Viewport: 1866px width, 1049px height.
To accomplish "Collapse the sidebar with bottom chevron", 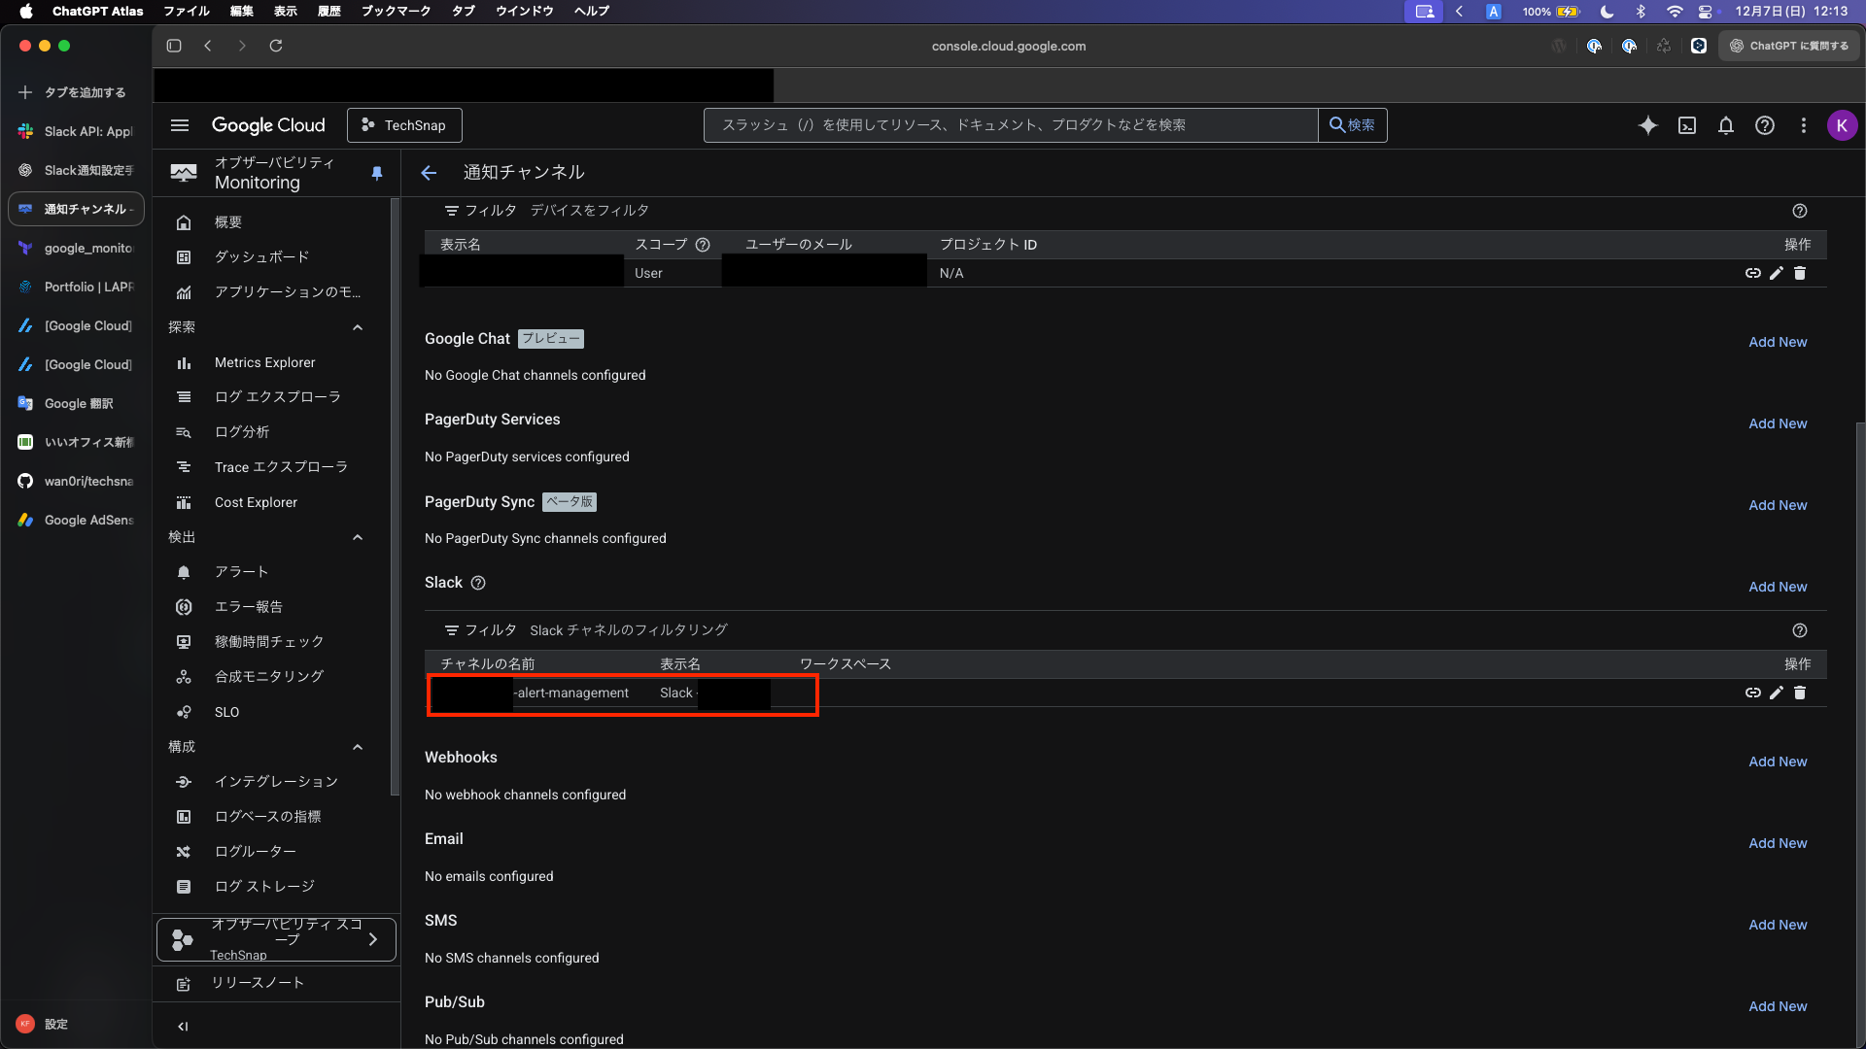I will tap(183, 1026).
